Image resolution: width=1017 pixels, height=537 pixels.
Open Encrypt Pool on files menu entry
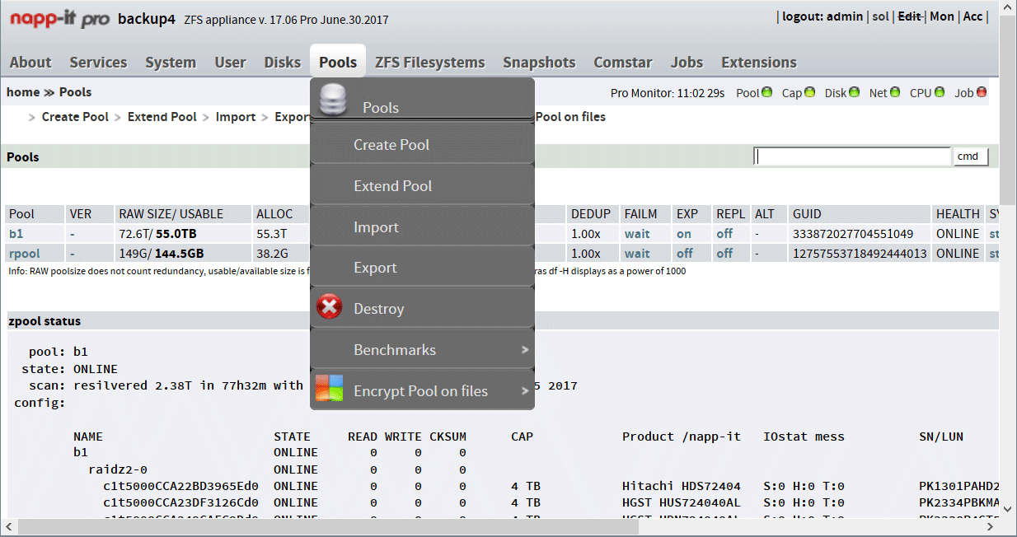(x=422, y=391)
